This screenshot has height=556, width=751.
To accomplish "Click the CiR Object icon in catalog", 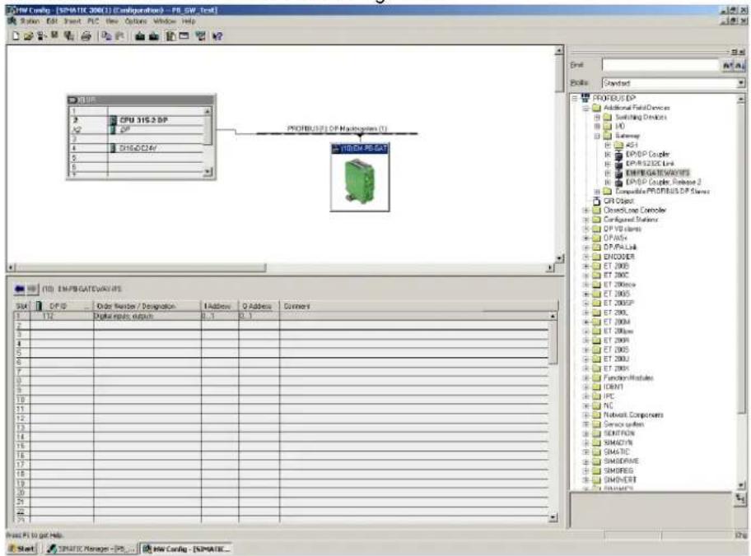I will point(597,201).
